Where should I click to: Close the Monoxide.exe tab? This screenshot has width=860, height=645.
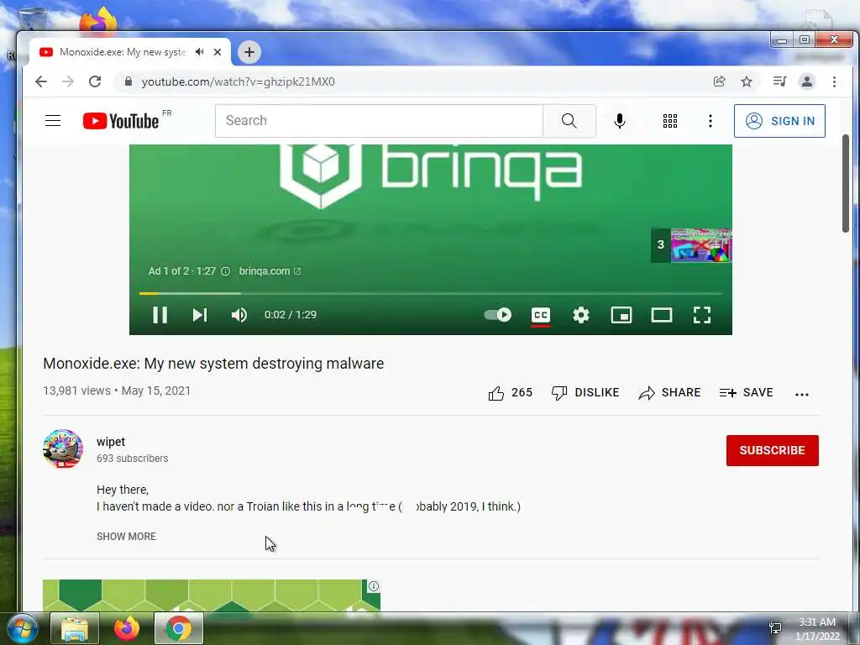click(x=218, y=52)
